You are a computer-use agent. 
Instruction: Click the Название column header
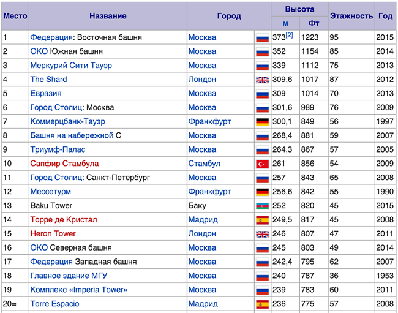[x=108, y=16]
